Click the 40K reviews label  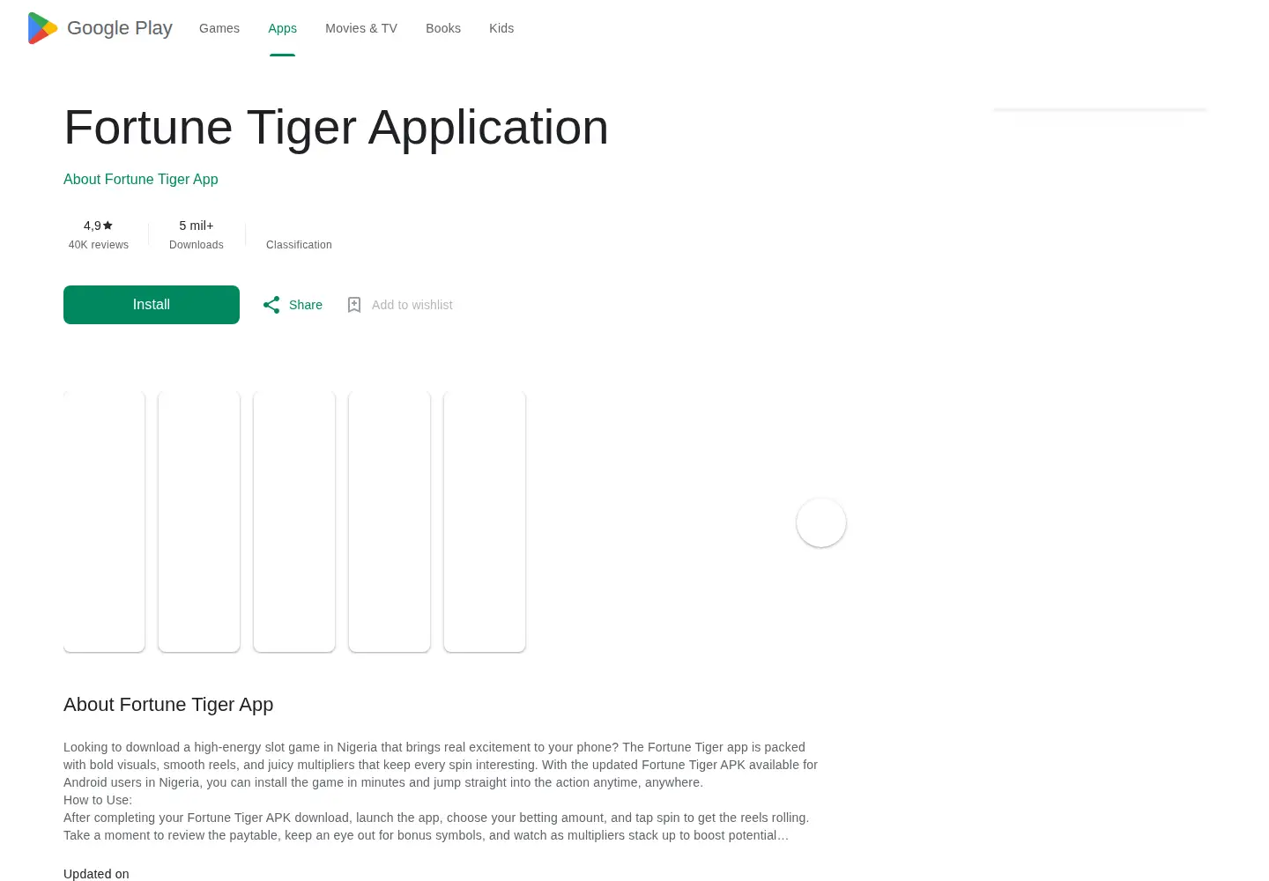pos(99,245)
